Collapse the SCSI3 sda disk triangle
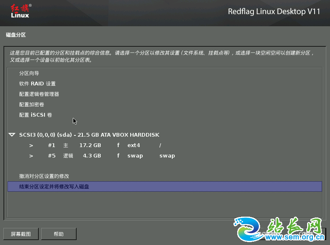330x245 pixels. (12, 135)
